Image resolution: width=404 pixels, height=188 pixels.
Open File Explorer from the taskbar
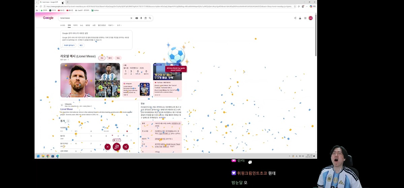pos(43,156)
